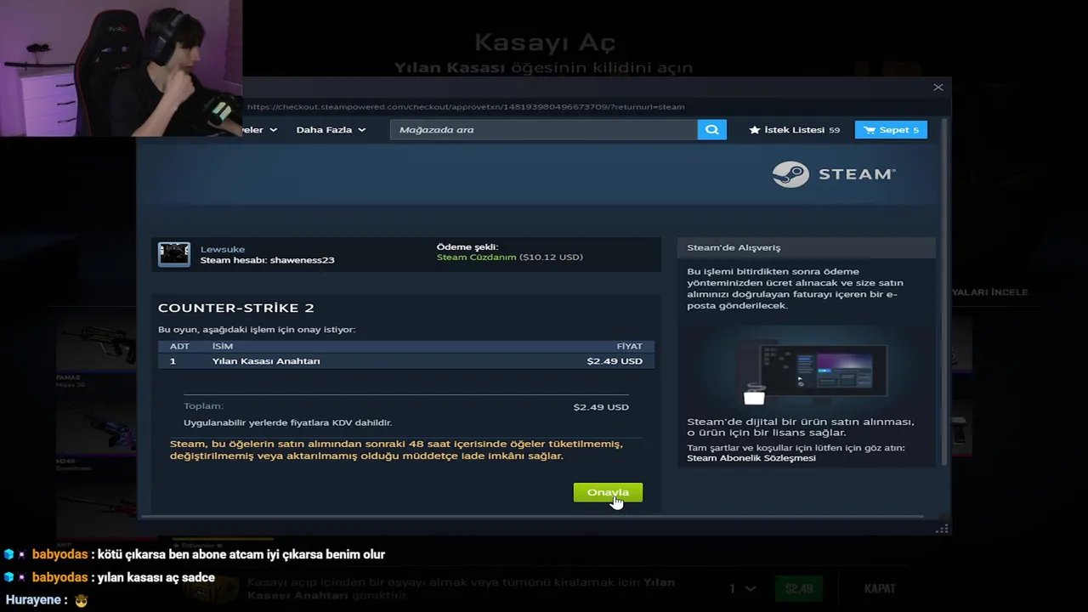
Task: Click the $2.49 USD total amount
Action: 601,407
